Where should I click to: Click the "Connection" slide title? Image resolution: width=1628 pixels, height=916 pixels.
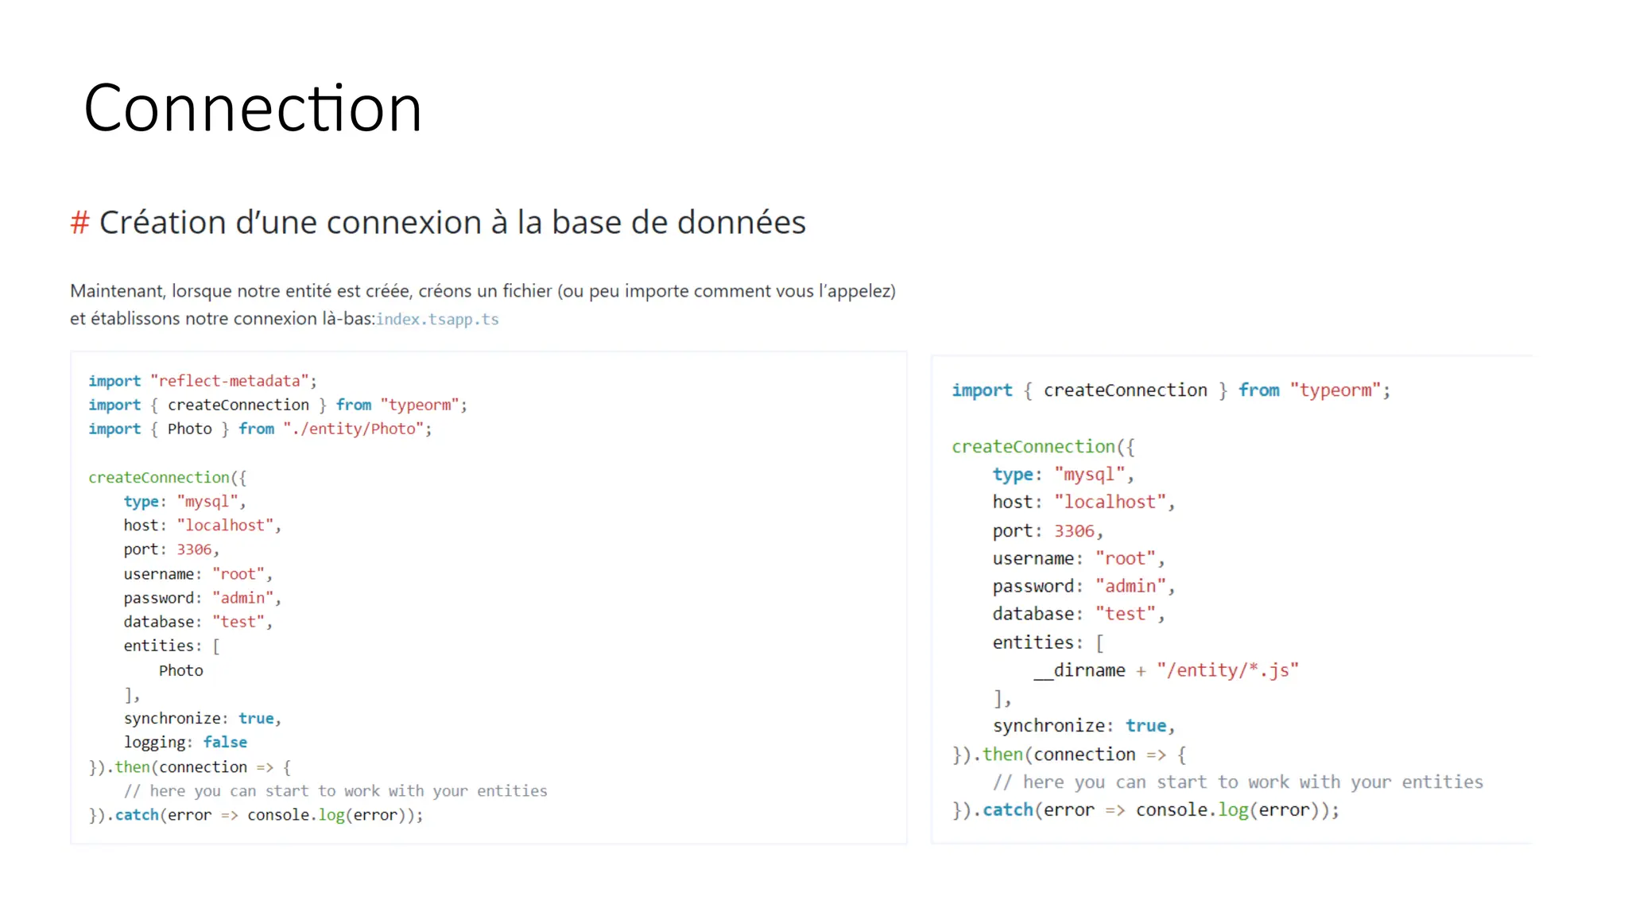(252, 108)
